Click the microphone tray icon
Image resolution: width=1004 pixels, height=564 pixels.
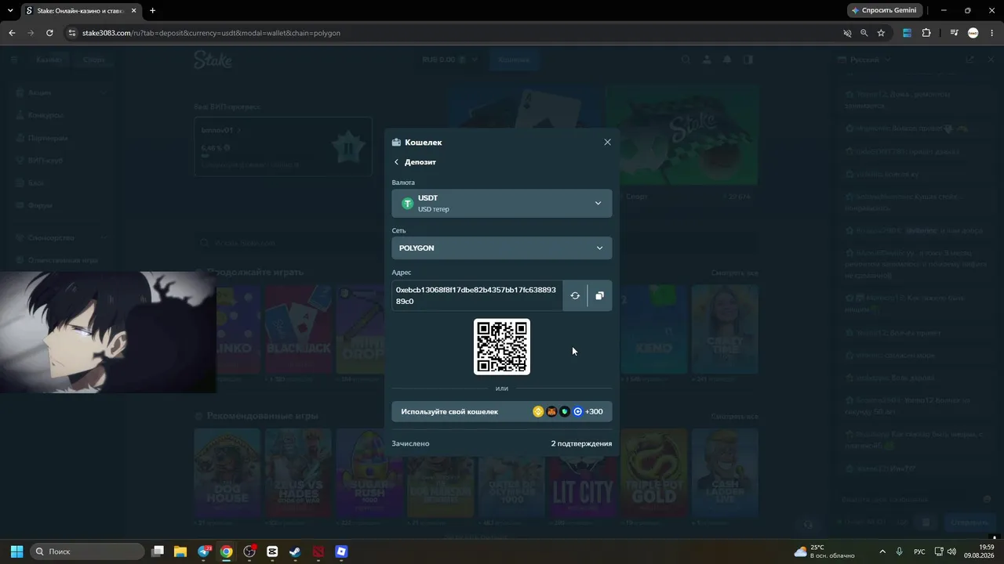(900, 551)
